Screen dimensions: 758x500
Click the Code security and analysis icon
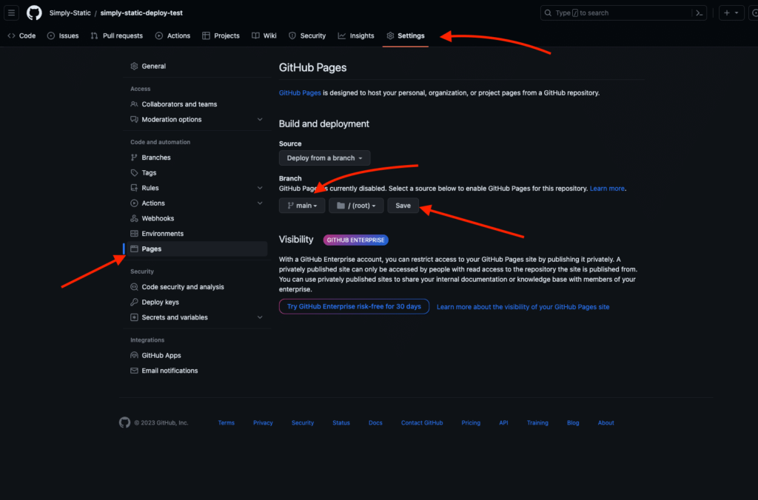click(134, 287)
